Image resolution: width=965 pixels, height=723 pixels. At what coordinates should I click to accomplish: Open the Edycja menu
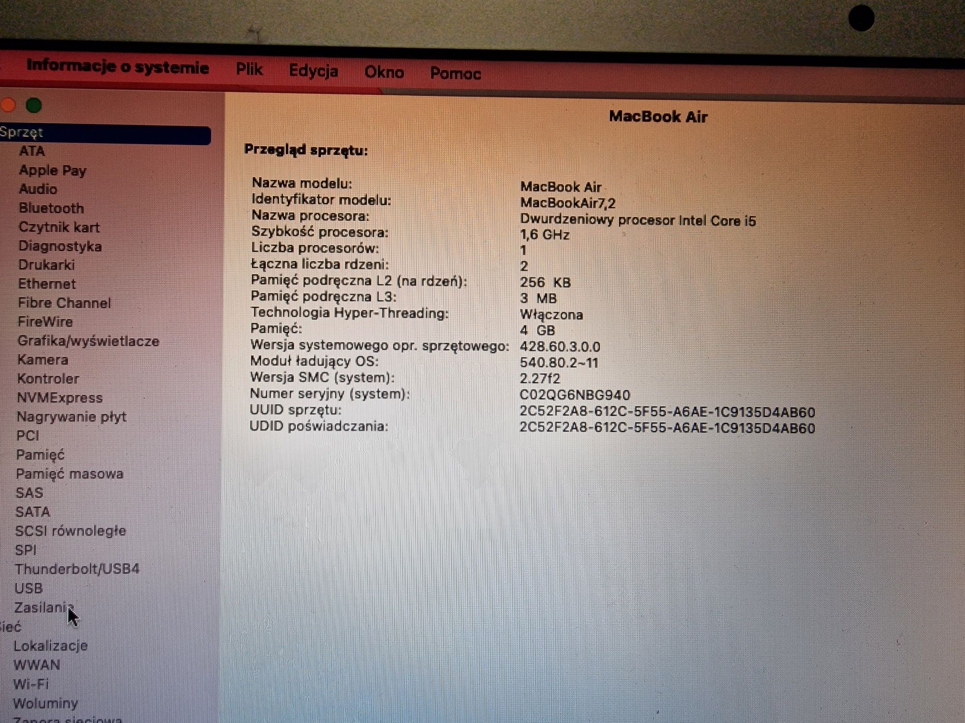tap(314, 71)
